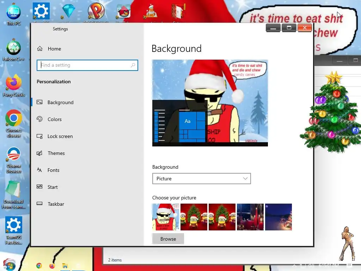Focus the Find a setting search box
This screenshot has width=361, height=271.
tap(87, 65)
